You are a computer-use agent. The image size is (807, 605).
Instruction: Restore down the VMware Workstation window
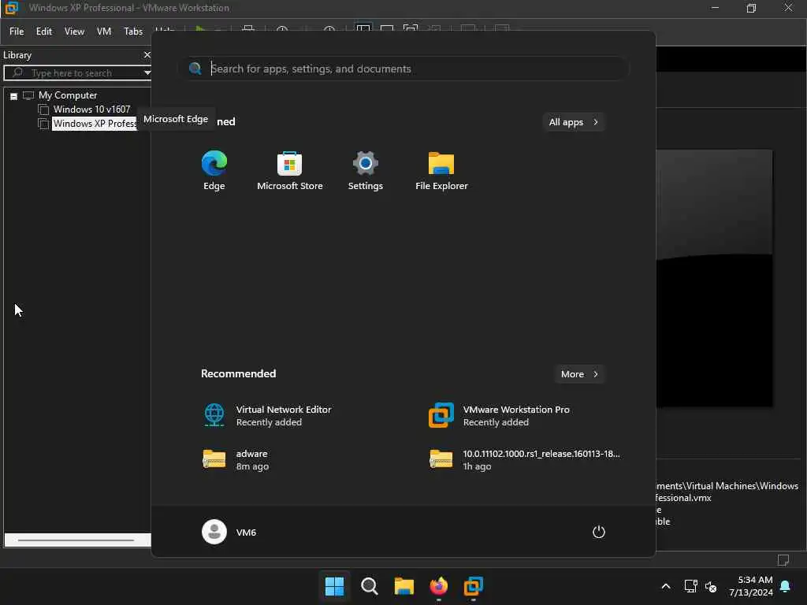coord(751,8)
